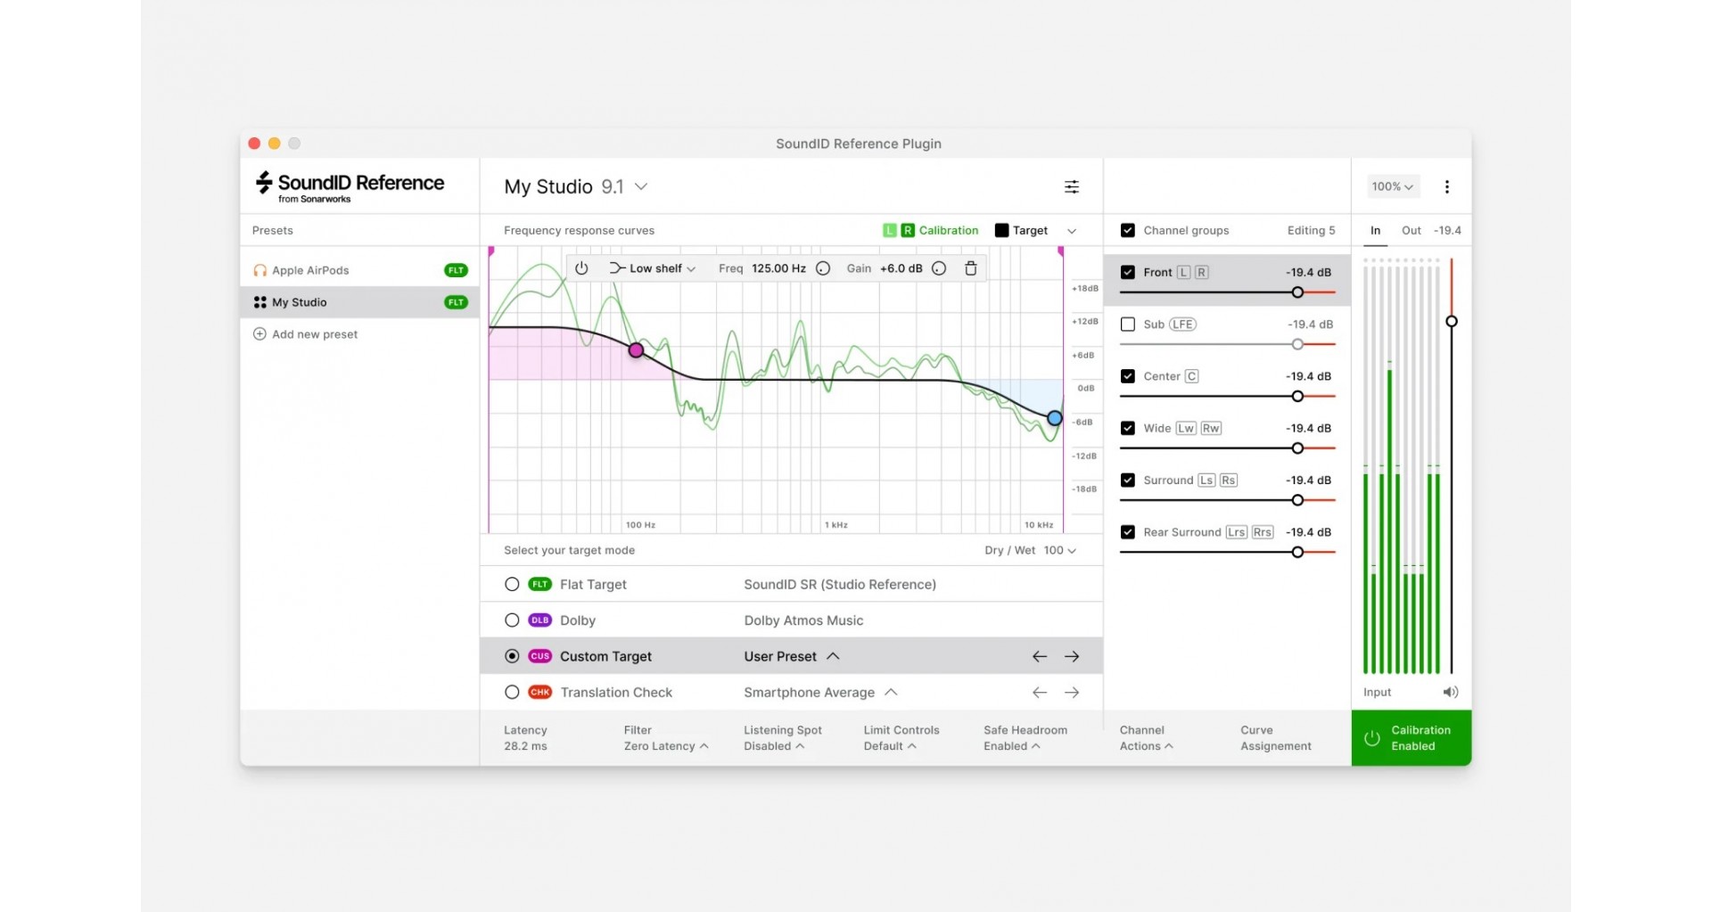
Task: Click the DLB badge of Dolby
Action: [x=539, y=620]
